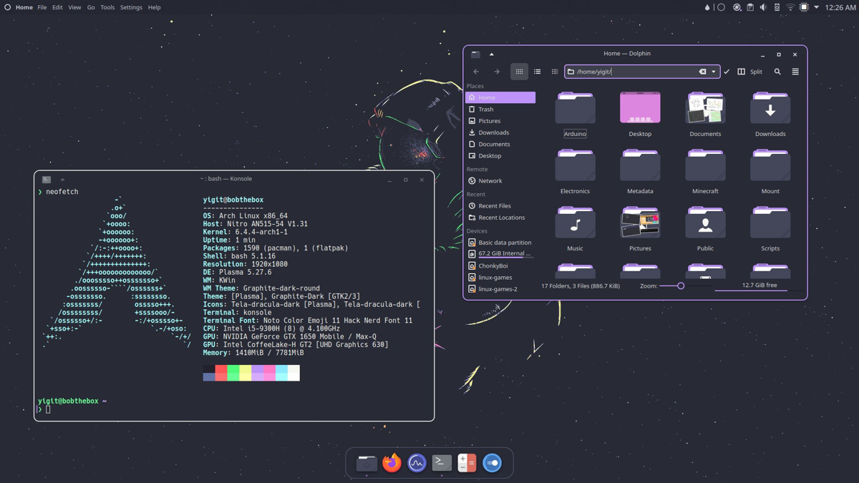Clear the Dolphin location bar text
The height and width of the screenshot is (483, 859).
[x=702, y=72]
